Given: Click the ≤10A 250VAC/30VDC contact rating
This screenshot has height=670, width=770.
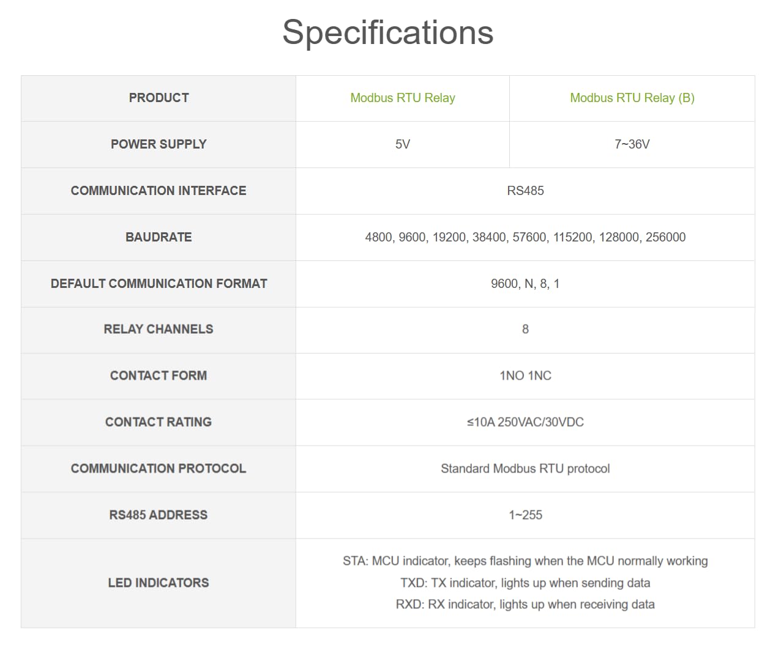Looking at the screenshot, I should tap(525, 422).
